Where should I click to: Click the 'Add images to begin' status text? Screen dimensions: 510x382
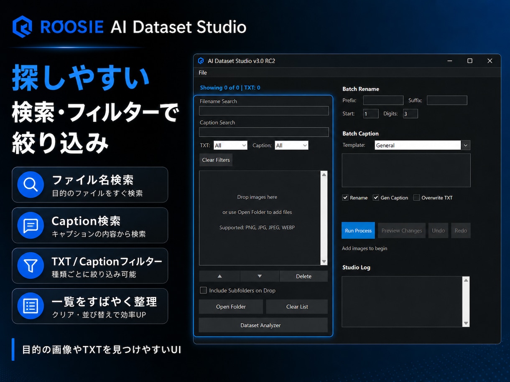pyautogui.click(x=365, y=248)
